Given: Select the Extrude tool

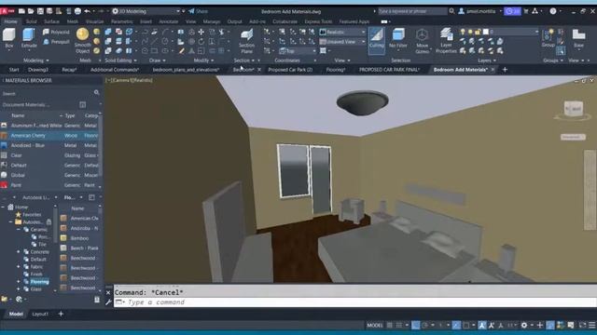Looking at the screenshot, I should pos(29,38).
